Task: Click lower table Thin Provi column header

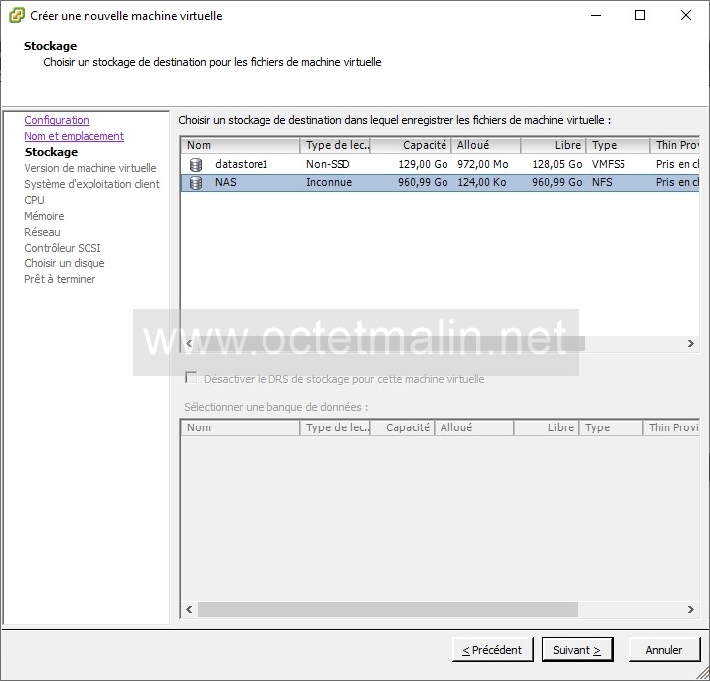Action: pyautogui.click(x=672, y=427)
